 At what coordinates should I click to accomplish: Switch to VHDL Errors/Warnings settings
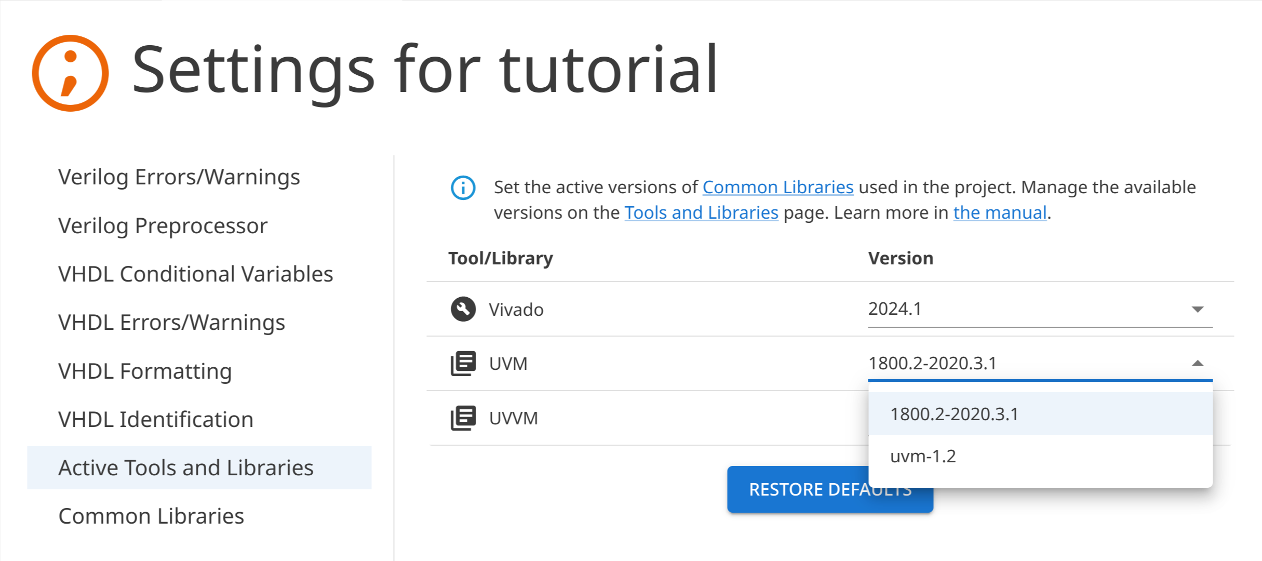click(x=171, y=323)
